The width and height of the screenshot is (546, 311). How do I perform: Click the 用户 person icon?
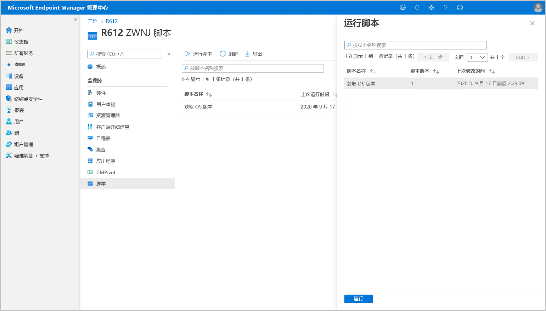point(9,121)
